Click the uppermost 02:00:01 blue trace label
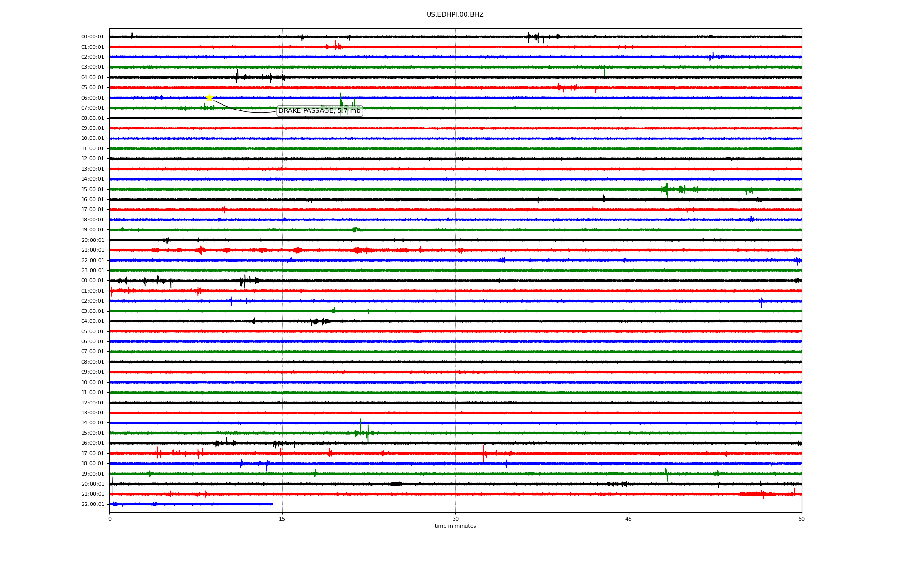The width and height of the screenshot is (911, 569). pos(93,57)
